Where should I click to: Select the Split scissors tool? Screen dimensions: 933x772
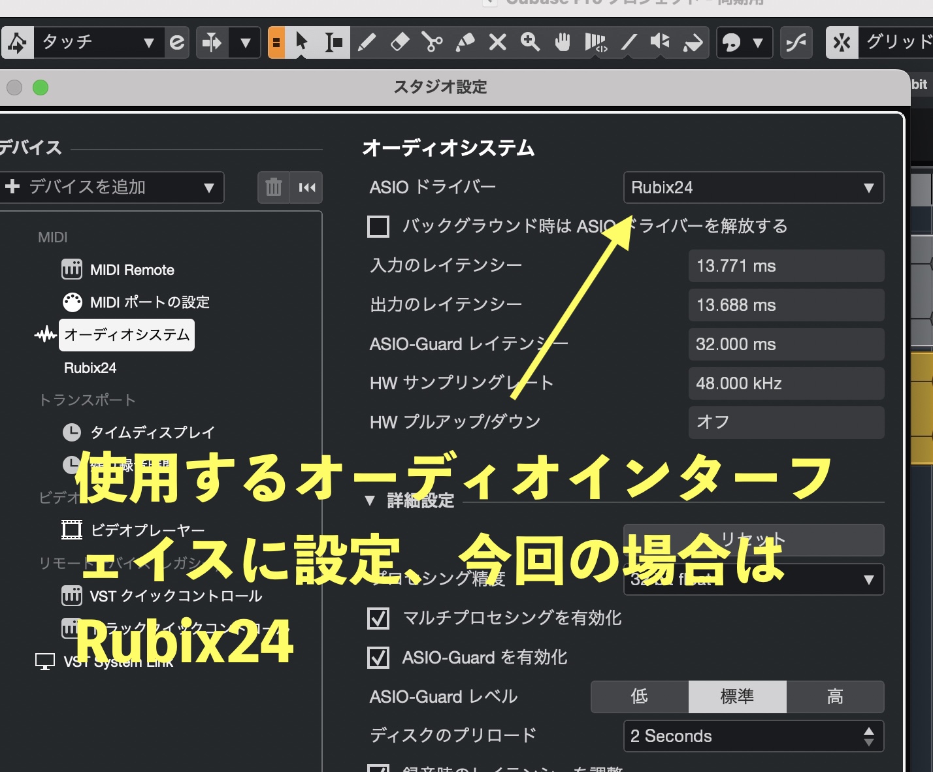pyautogui.click(x=432, y=42)
